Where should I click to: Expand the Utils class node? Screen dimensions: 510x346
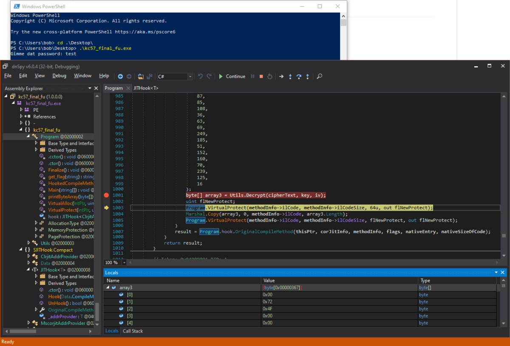pos(29,243)
